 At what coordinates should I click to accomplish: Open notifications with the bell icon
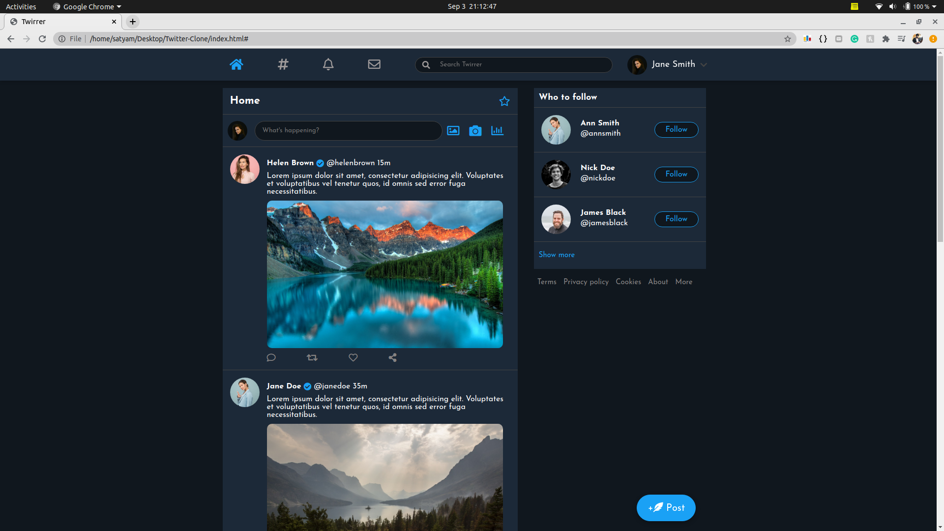[x=328, y=64]
